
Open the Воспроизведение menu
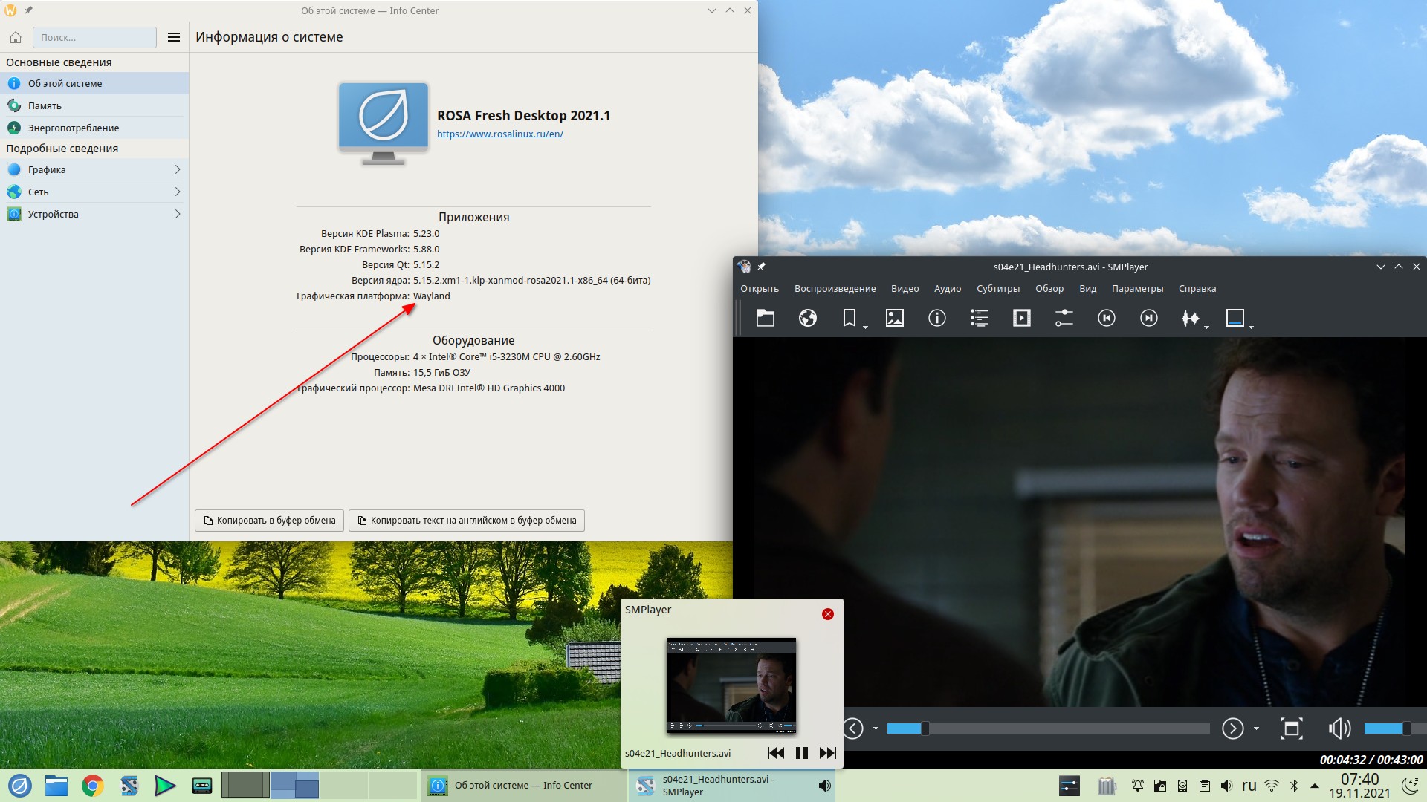coord(835,289)
